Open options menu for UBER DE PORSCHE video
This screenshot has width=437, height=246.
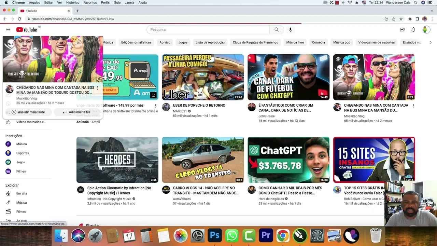[241, 106]
